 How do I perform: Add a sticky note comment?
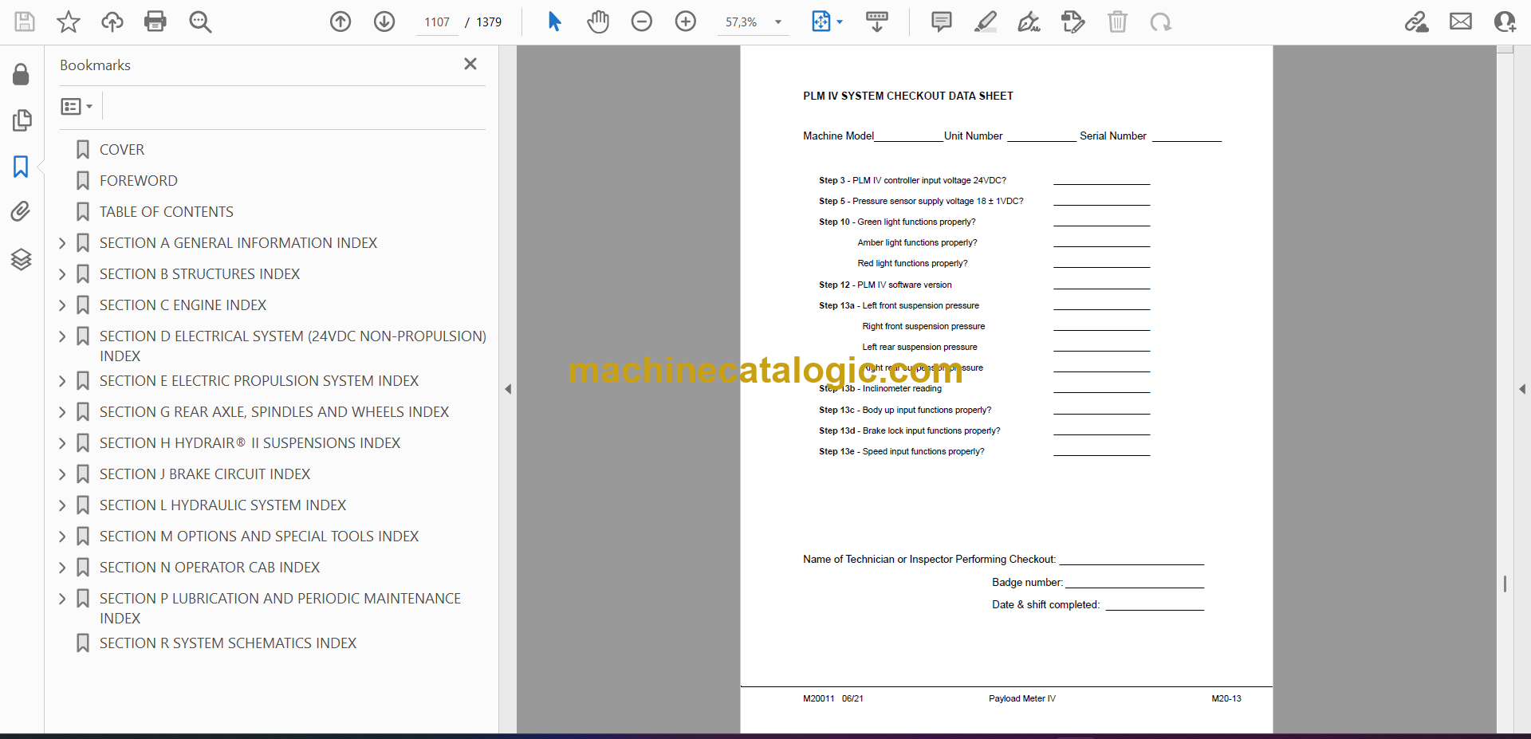point(942,22)
